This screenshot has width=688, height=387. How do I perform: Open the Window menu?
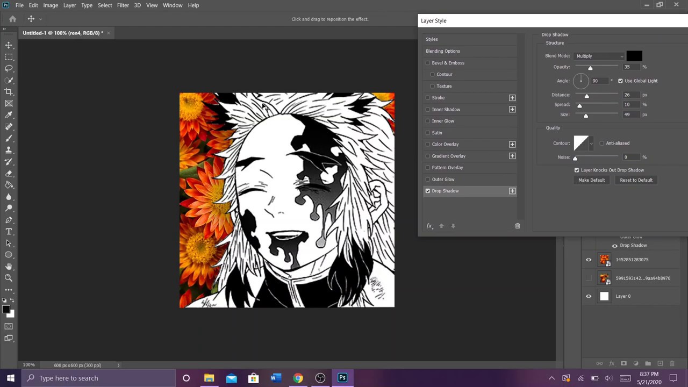click(x=173, y=5)
